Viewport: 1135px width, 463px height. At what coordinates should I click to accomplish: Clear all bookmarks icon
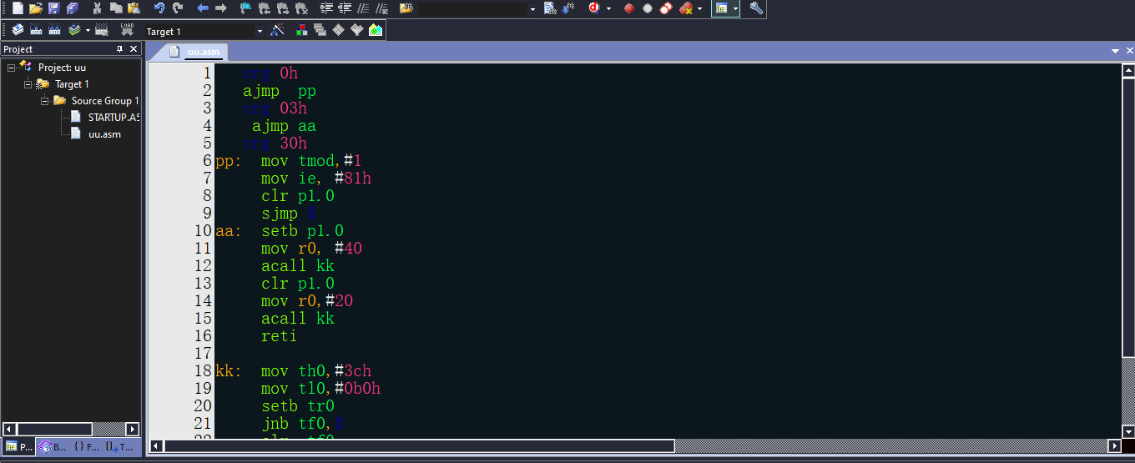(x=301, y=8)
